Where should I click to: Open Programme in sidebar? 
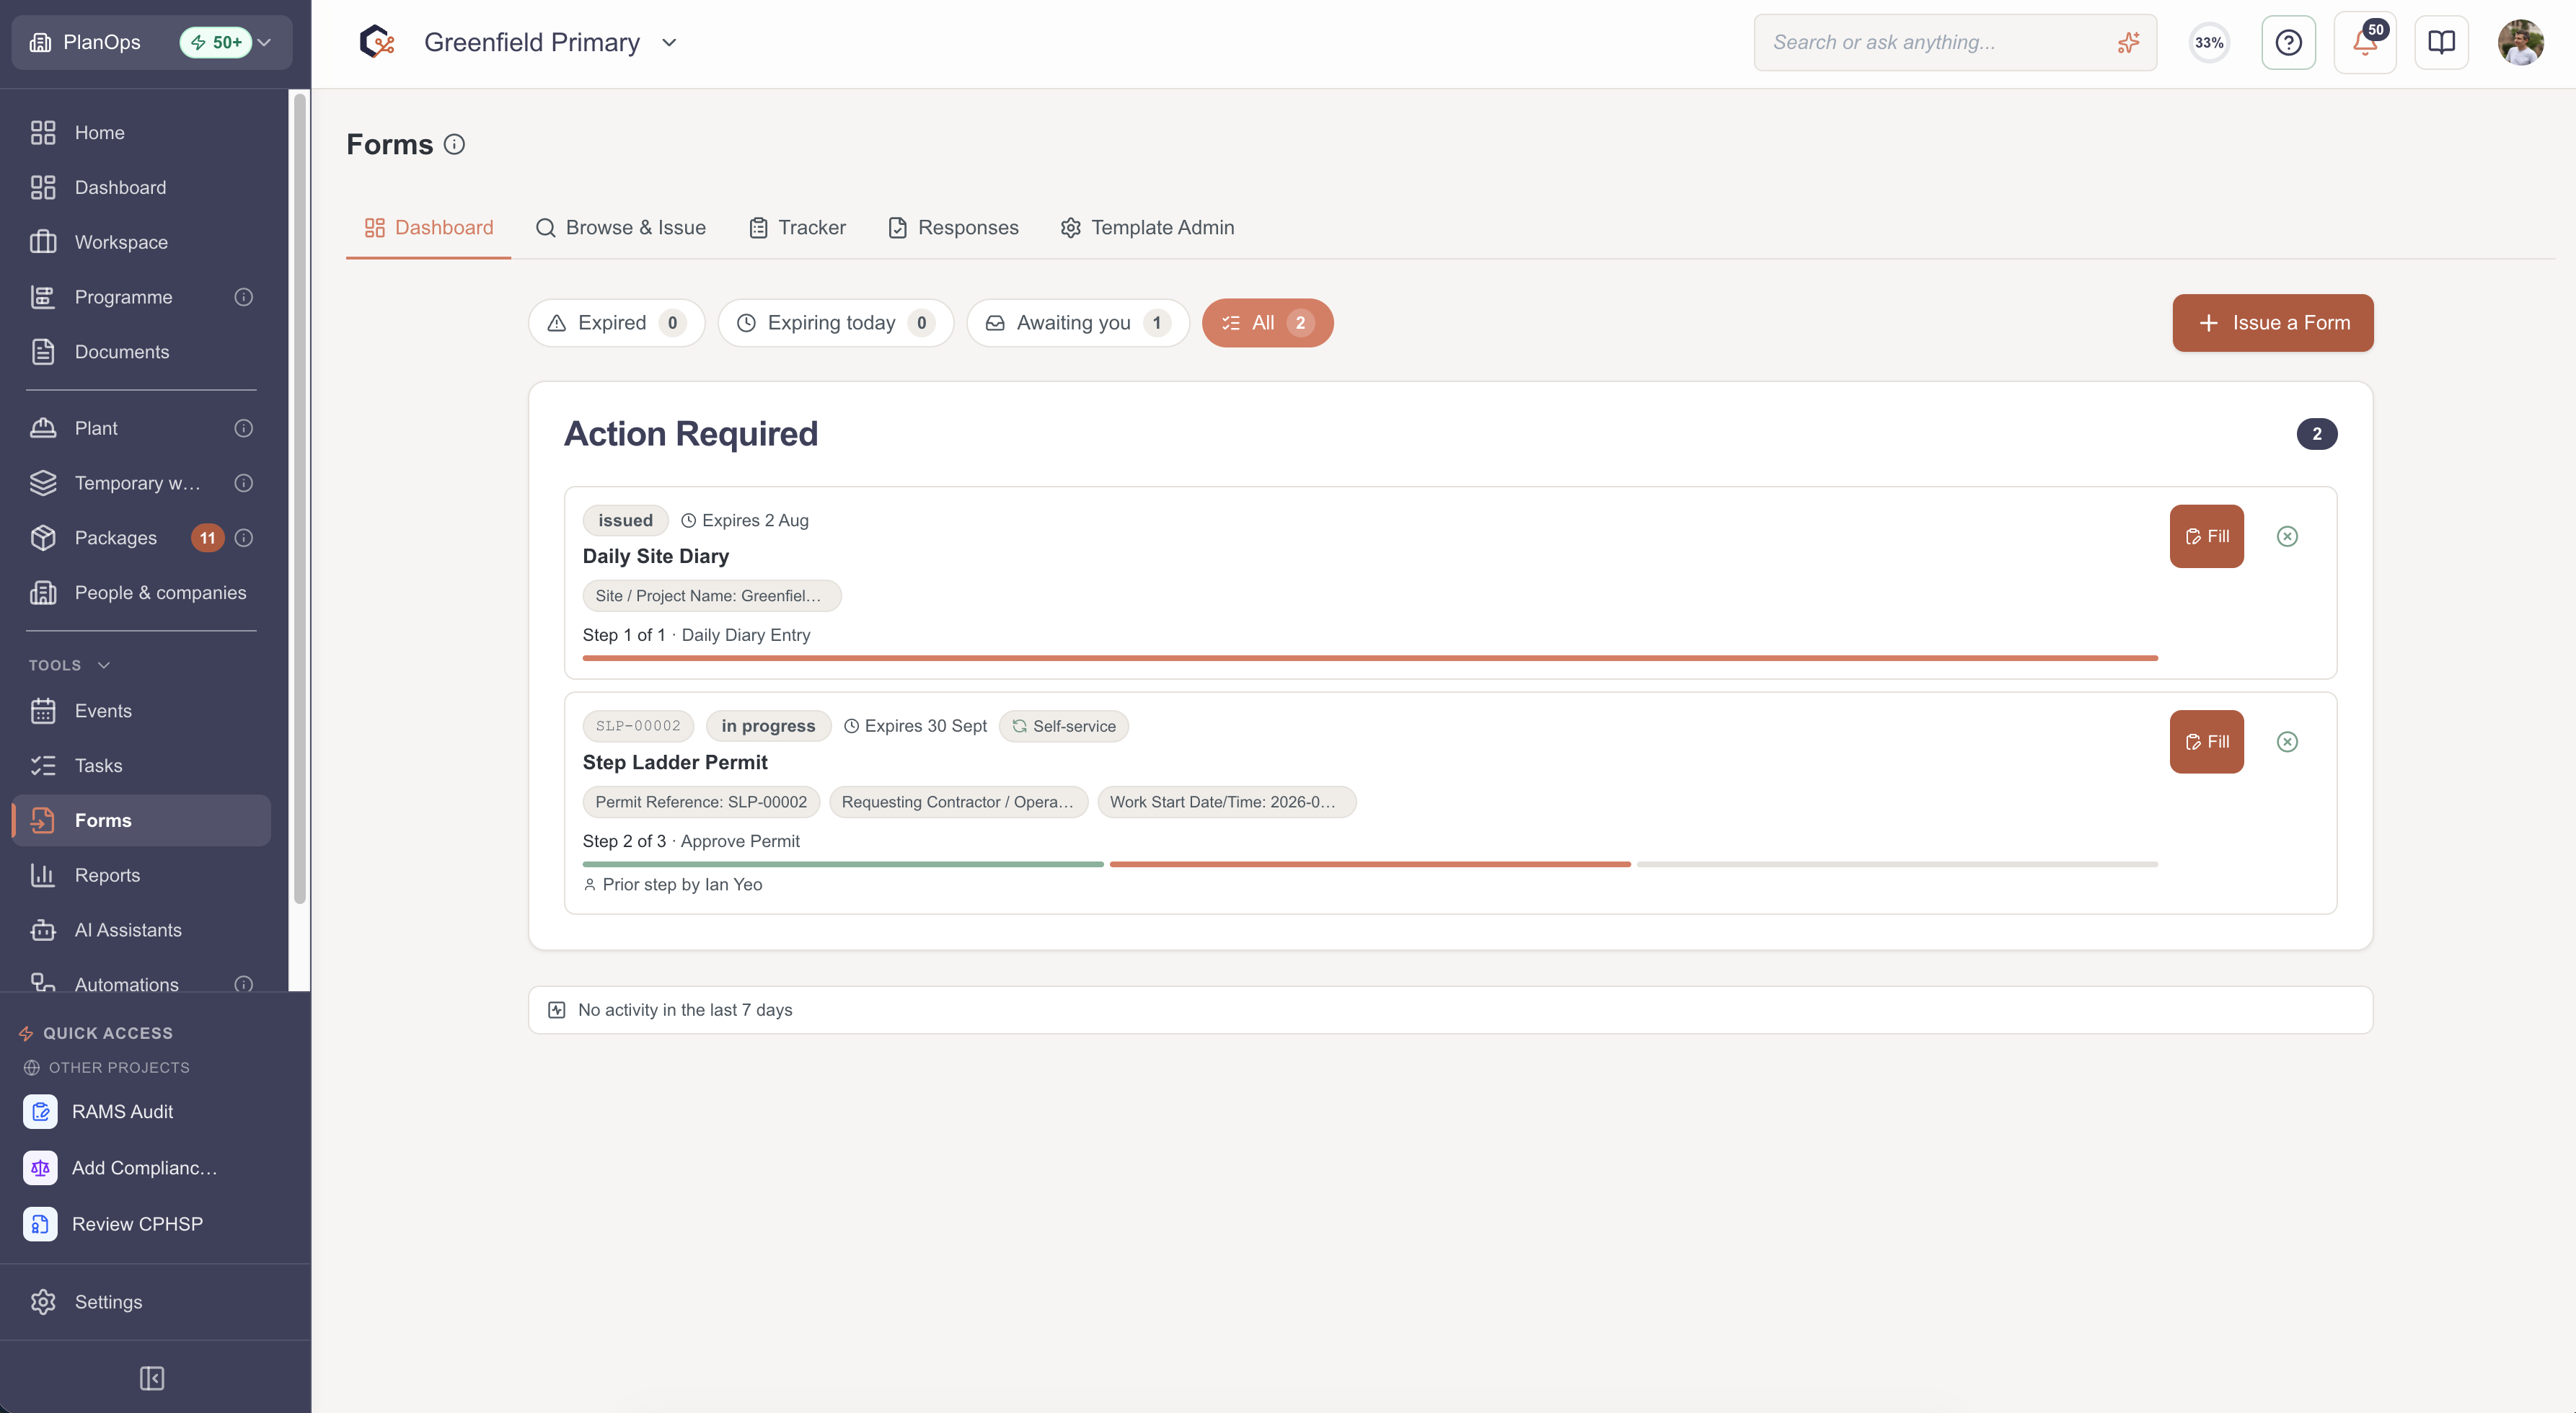[x=141, y=297]
